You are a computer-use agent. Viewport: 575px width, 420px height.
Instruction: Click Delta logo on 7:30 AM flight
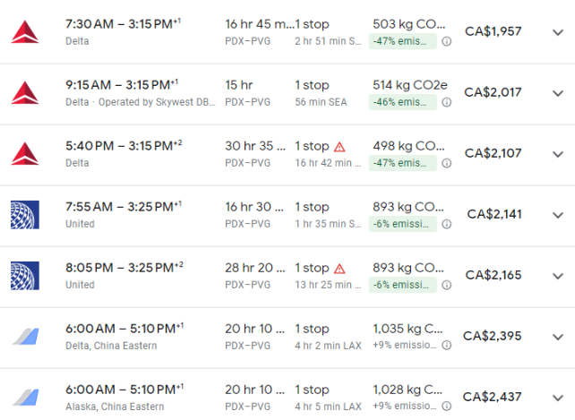25,32
